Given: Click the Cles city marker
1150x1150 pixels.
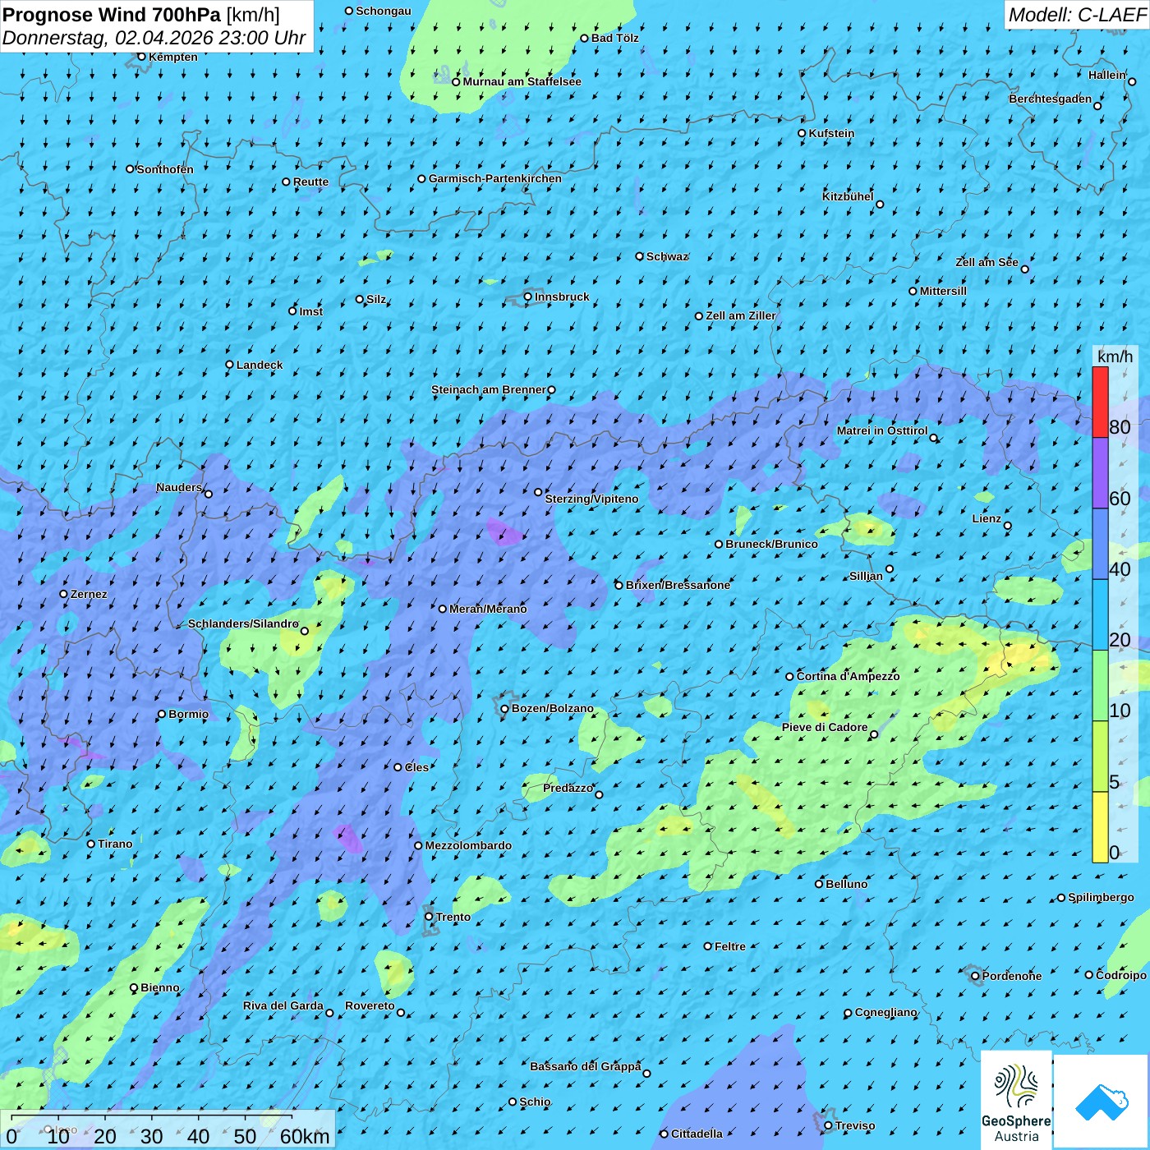Looking at the screenshot, I should [398, 767].
